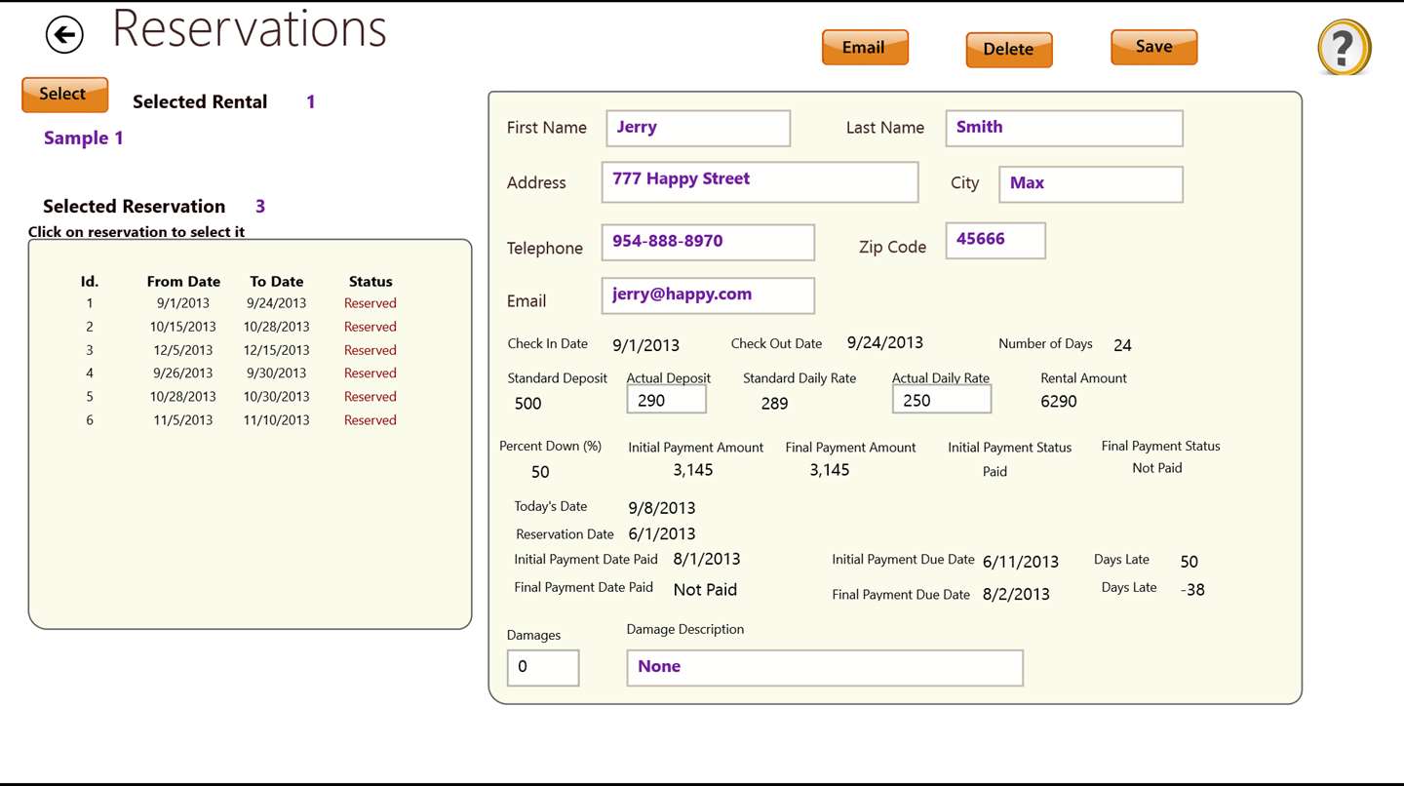Select reservation 5 starting 10/28/2013
Image resolution: width=1404 pixels, height=786 pixels.
pyautogui.click(x=239, y=397)
